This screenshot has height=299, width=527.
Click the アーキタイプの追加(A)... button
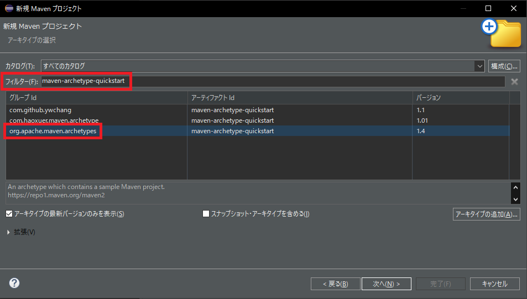(486, 214)
